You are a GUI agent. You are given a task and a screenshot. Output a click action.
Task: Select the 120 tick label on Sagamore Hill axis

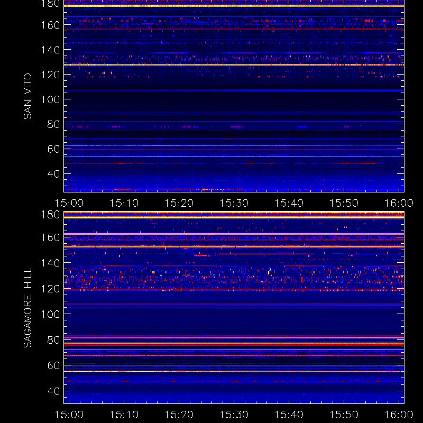[x=50, y=289]
